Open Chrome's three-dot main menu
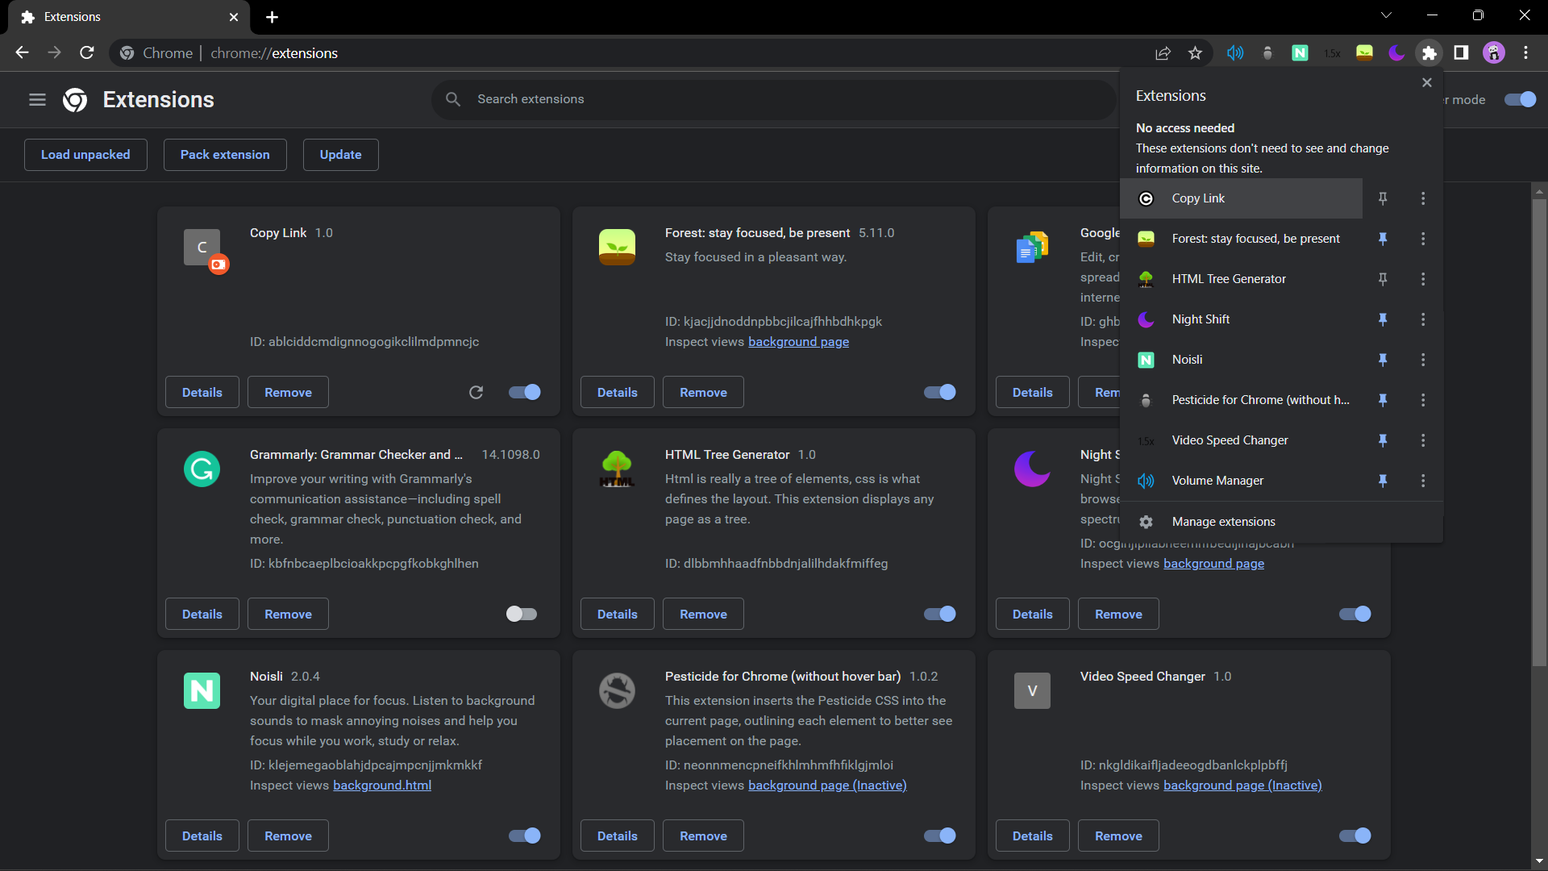The height and width of the screenshot is (871, 1548). (x=1525, y=53)
